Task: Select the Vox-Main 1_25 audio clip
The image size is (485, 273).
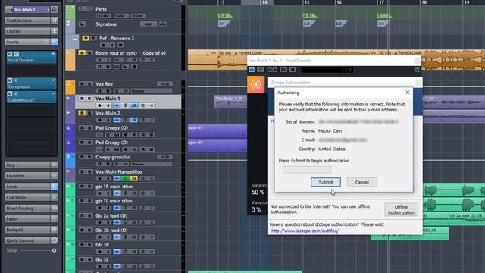Action: pos(230,102)
